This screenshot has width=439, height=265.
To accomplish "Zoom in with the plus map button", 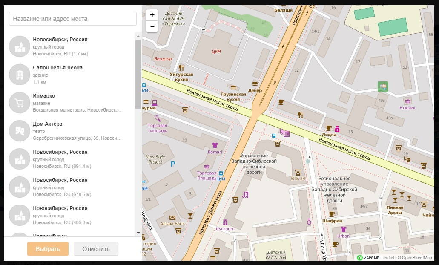I will [x=152, y=15].
